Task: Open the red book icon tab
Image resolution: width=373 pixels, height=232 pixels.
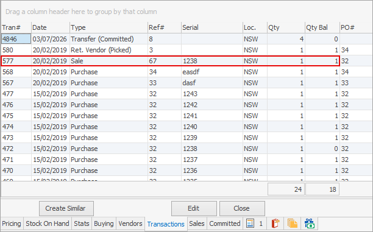Action: [x=275, y=223]
